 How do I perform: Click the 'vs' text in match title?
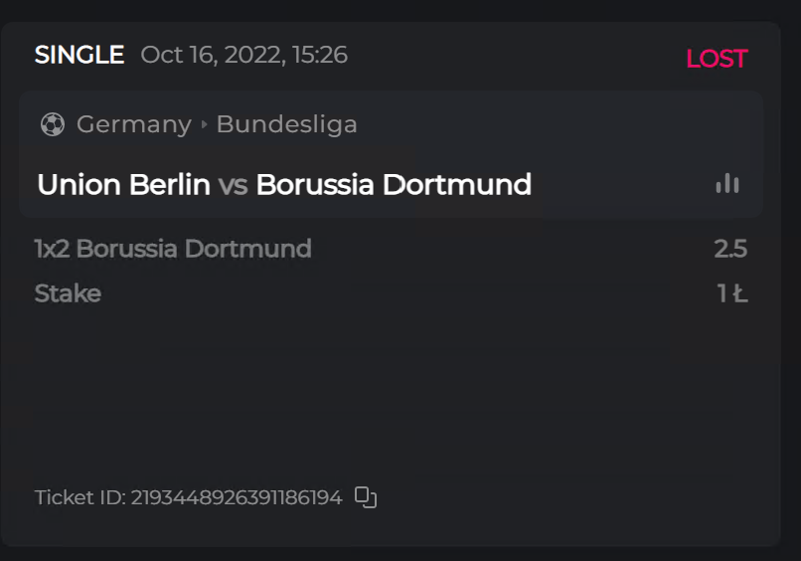click(233, 185)
